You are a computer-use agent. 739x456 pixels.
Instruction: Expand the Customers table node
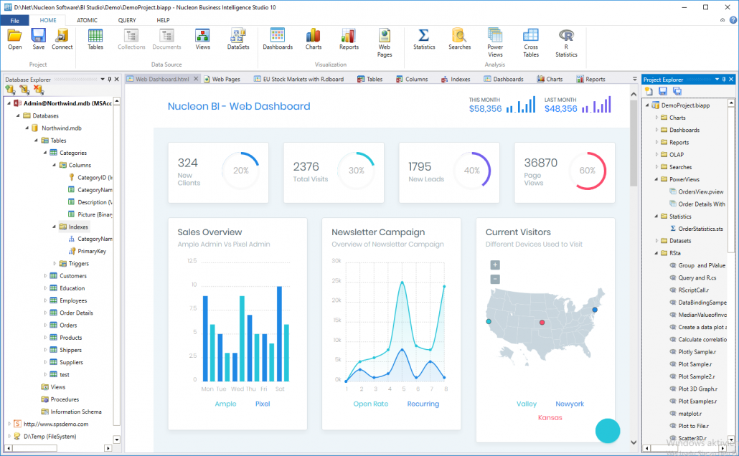[45, 275]
